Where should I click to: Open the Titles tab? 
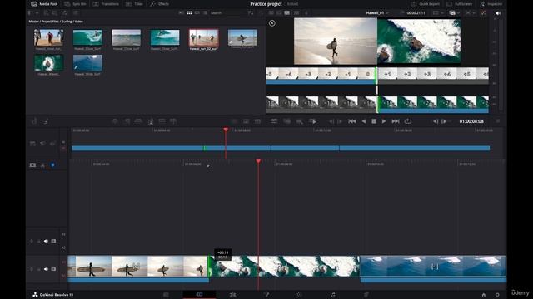tap(134, 4)
